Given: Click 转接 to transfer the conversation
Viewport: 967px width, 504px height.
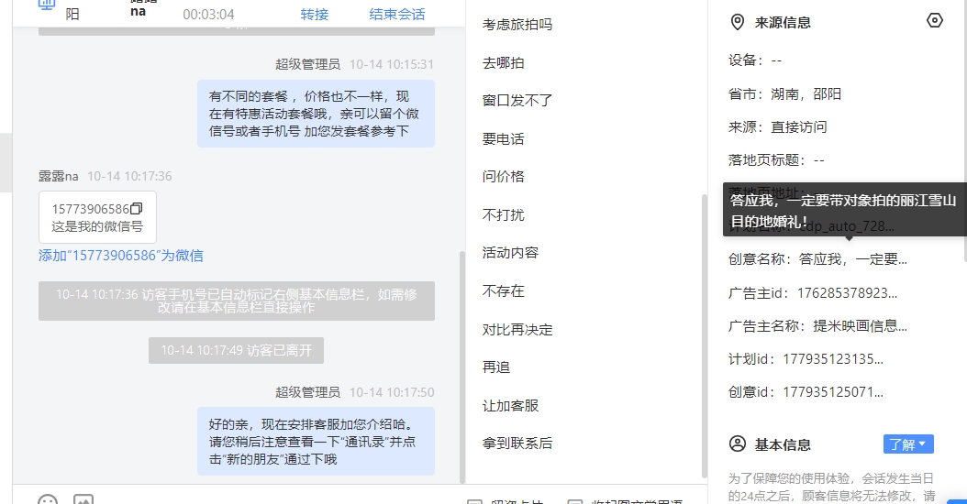Looking at the screenshot, I should pos(314,14).
